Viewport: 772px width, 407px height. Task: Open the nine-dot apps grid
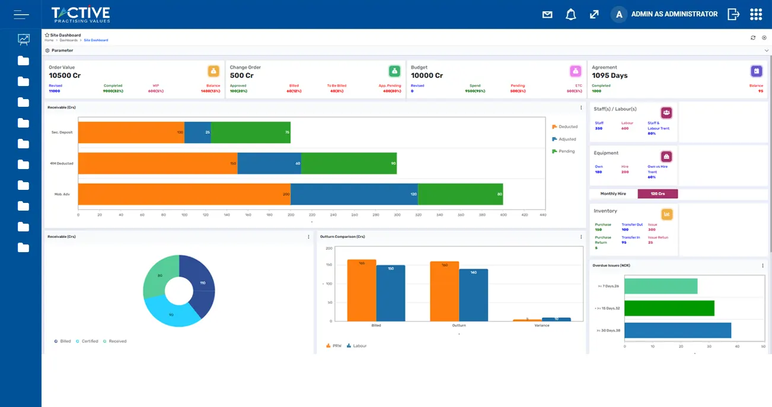[756, 14]
